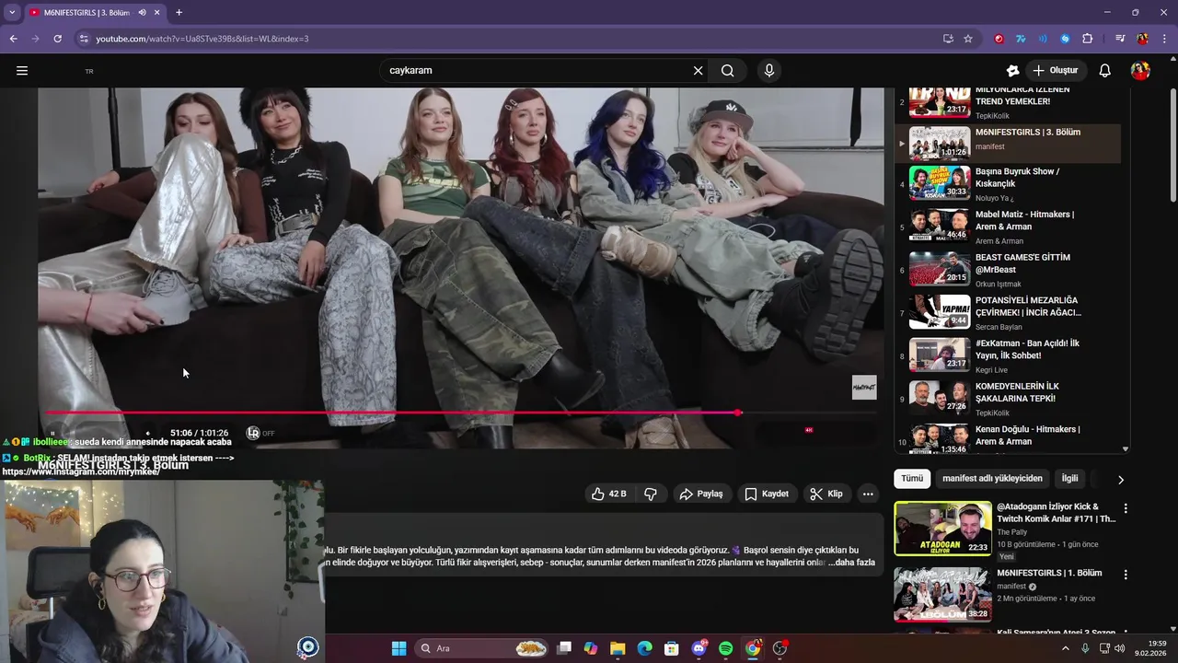
Task: Open File Explorer from the taskbar
Action: [x=618, y=648]
